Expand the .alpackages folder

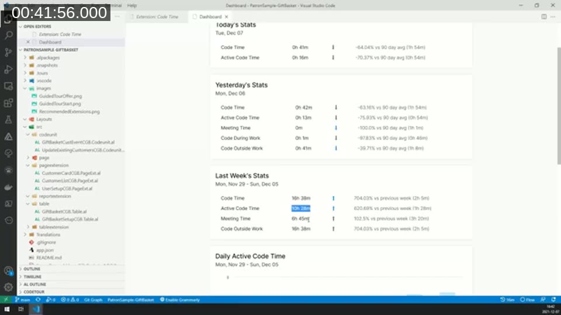(25, 58)
